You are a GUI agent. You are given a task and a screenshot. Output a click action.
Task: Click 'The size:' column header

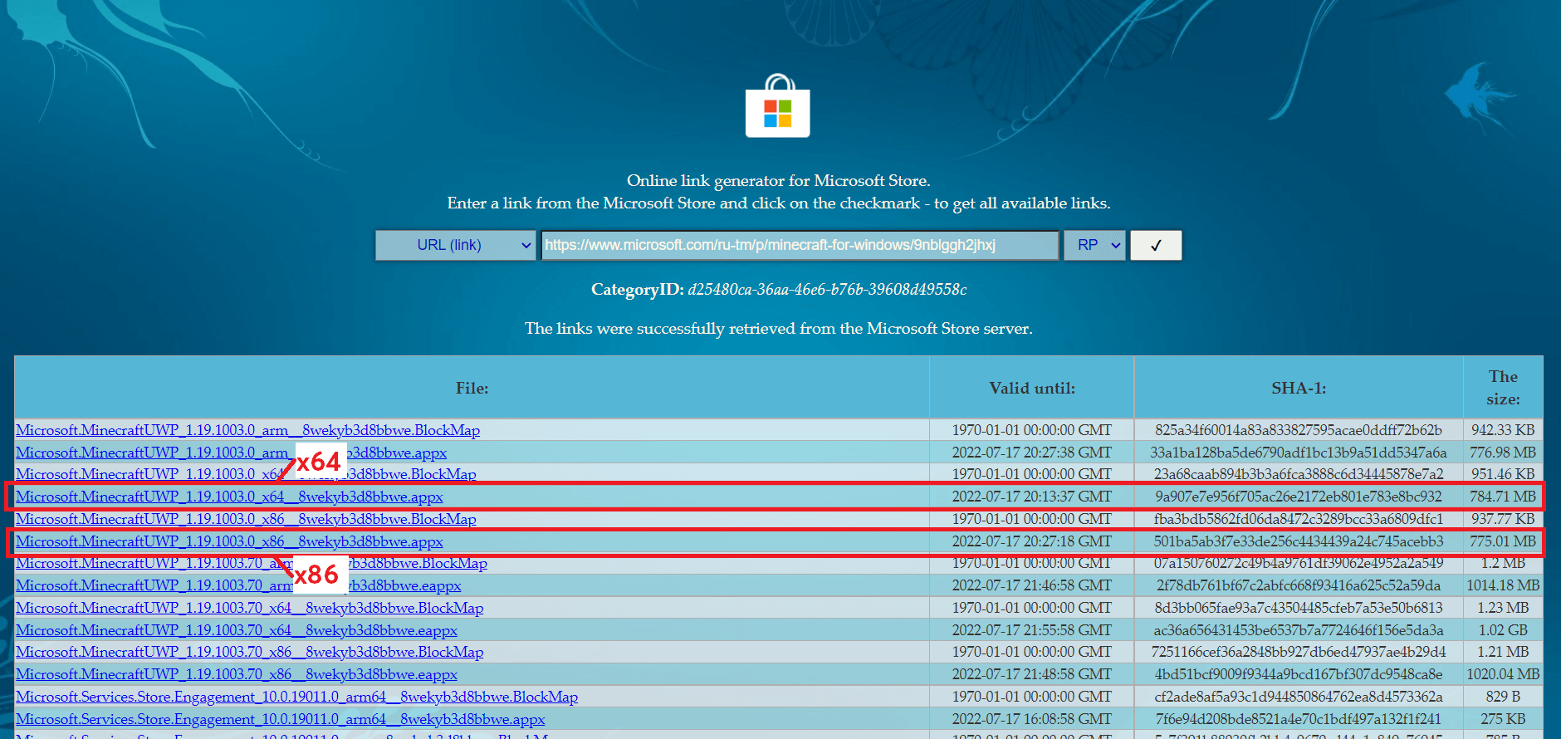[1503, 388]
